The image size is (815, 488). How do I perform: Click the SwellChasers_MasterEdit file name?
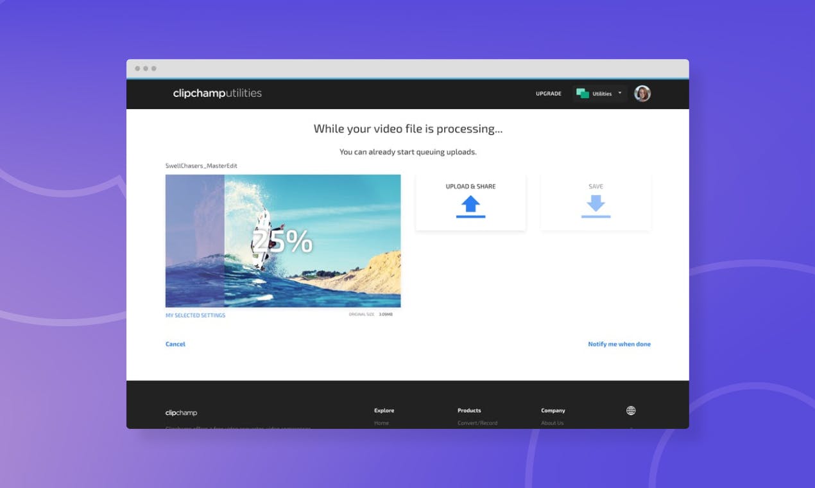click(202, 166)
